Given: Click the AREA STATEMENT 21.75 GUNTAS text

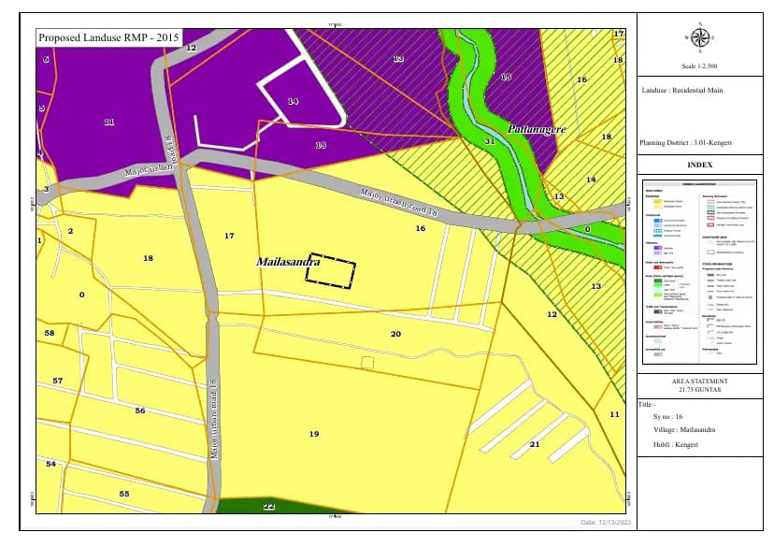Looking at the screenshot, I should [x=699, y=385].
